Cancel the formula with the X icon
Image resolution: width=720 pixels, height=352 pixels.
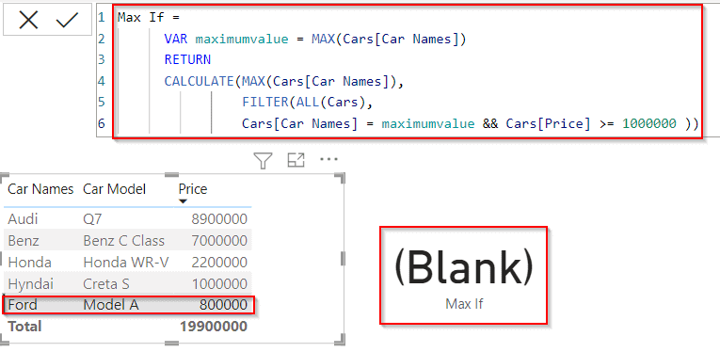(28, 21)
